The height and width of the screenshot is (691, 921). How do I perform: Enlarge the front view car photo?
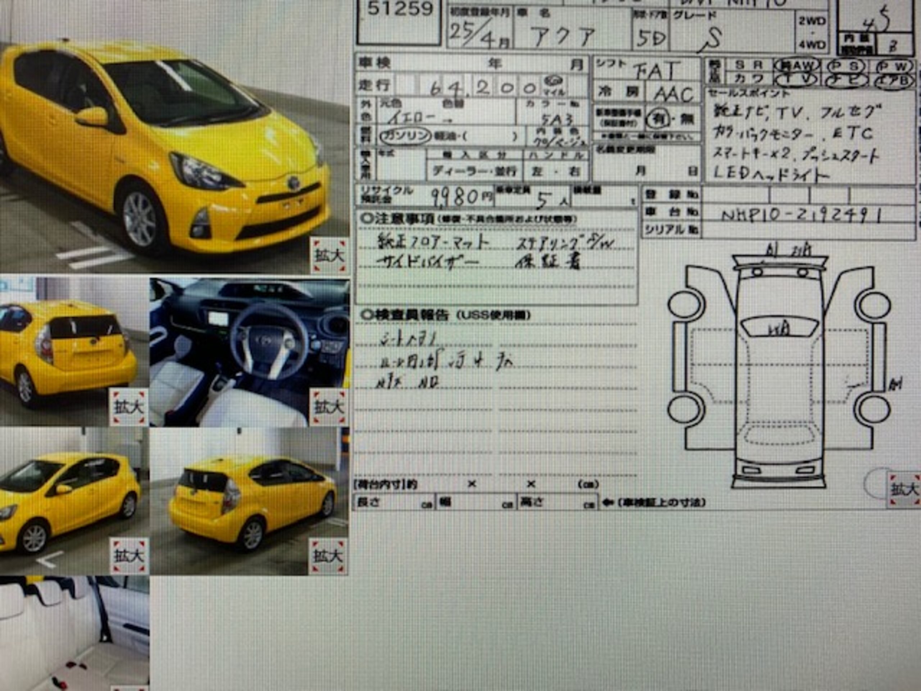click(x=329, y=255)
